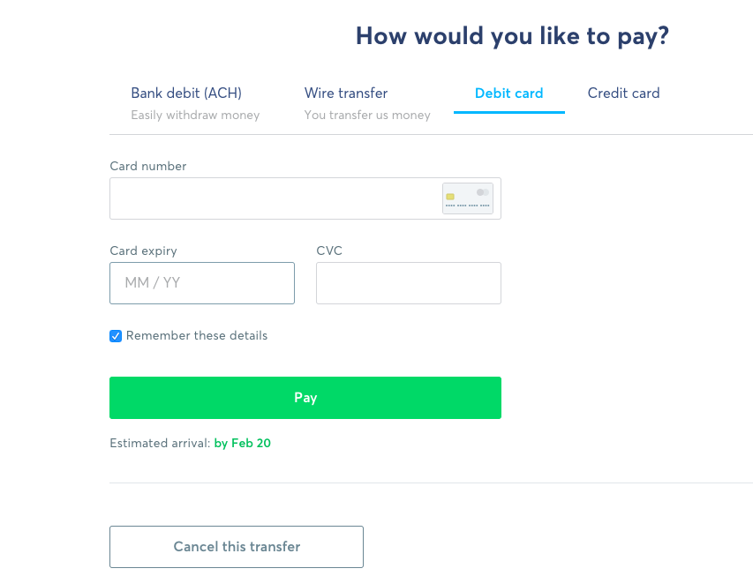
Task: Click the How would you like to pay heading
Action: pos(512,36)
